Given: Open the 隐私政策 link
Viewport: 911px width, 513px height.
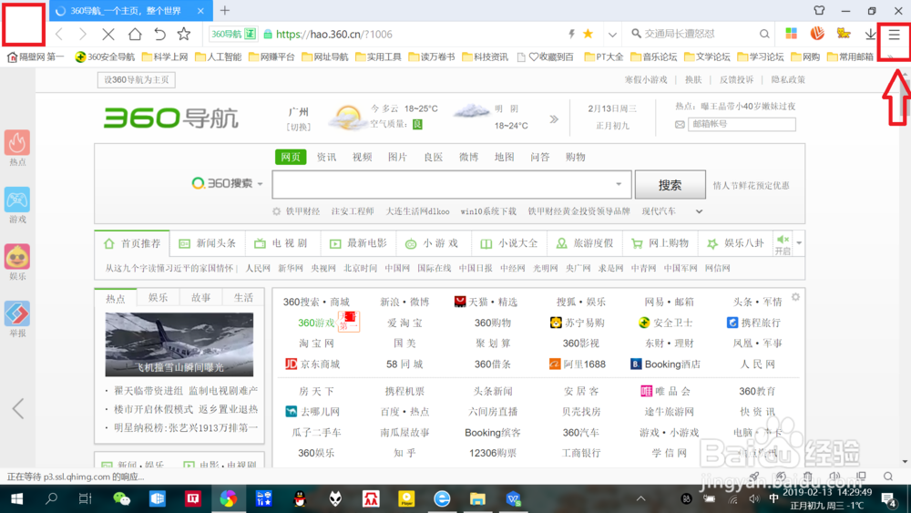Looking at the screenshot, I should click(x=788, y=79).
